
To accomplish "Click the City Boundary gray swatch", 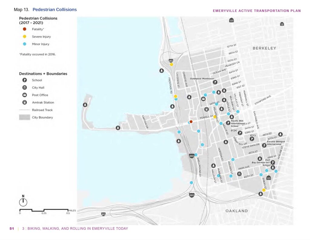I will 25,117.
